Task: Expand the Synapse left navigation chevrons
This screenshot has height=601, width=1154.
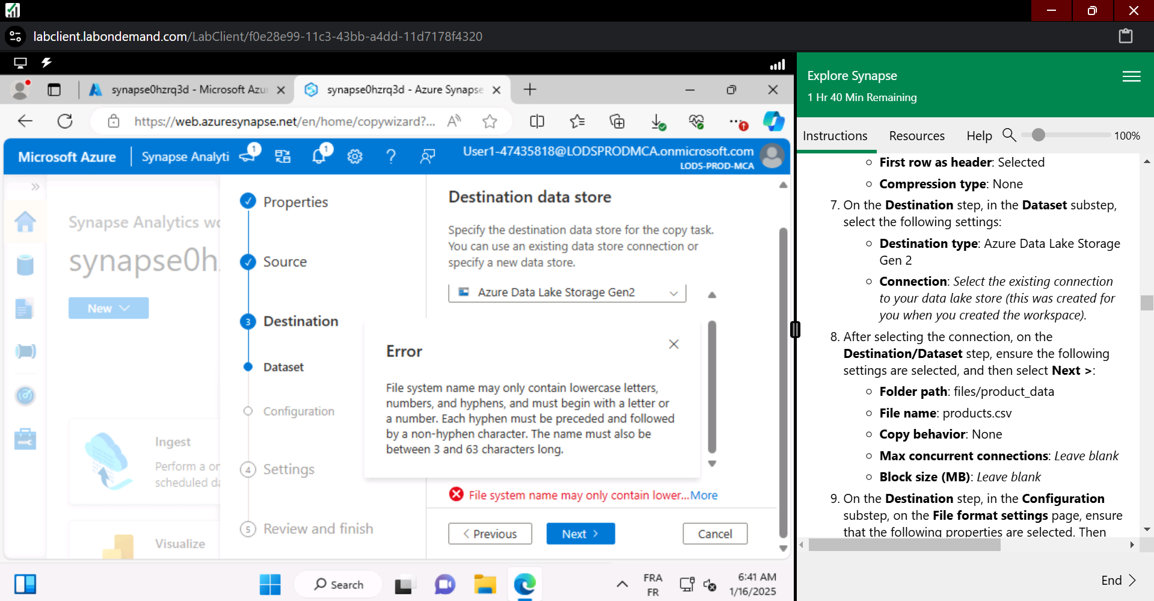Action: point(35,186)
